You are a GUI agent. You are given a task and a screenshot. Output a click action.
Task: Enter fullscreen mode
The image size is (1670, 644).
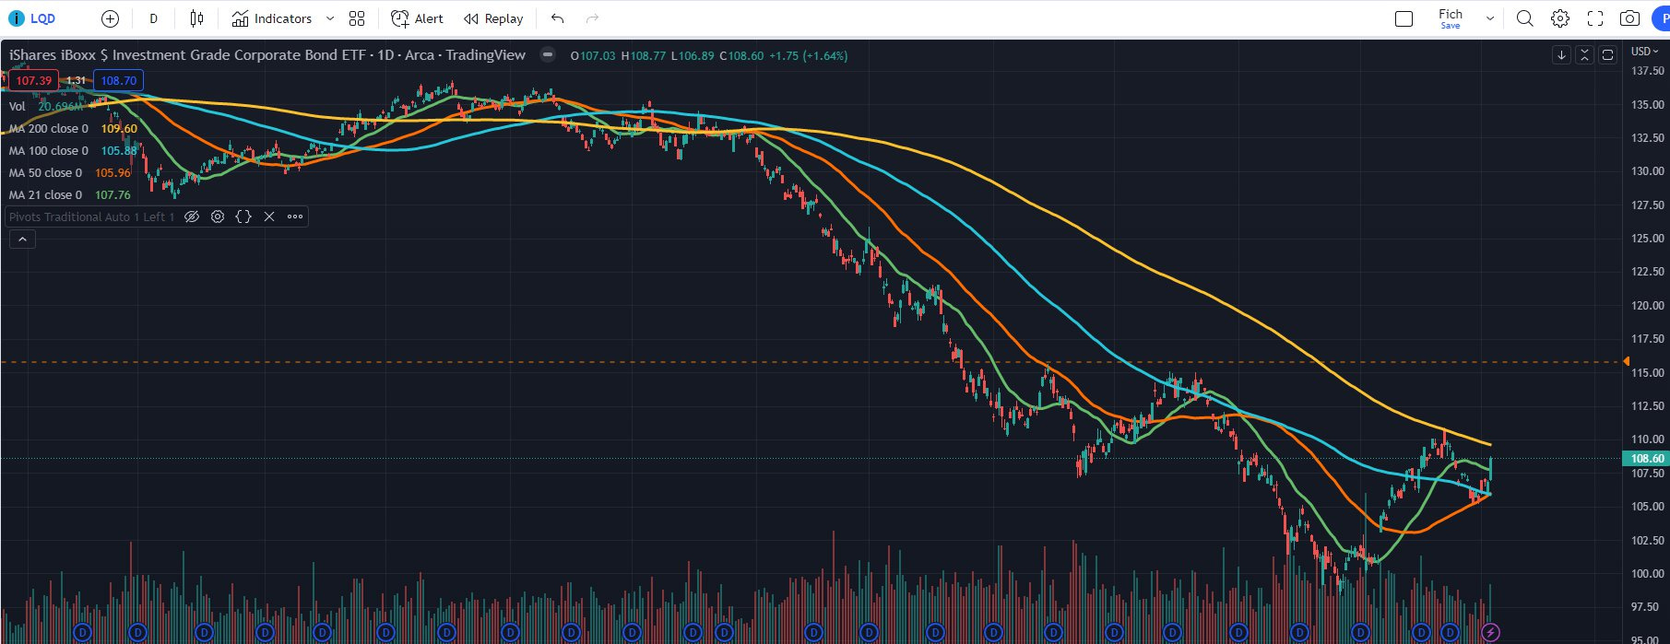(x=1595, y=18)
